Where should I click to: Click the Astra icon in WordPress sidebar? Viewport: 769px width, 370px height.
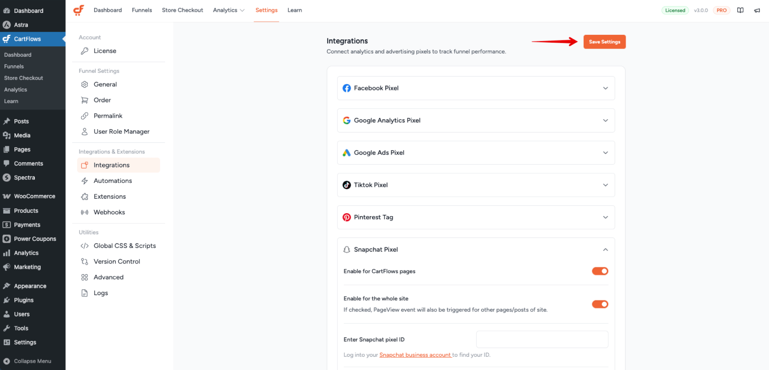tap(6, 25)
